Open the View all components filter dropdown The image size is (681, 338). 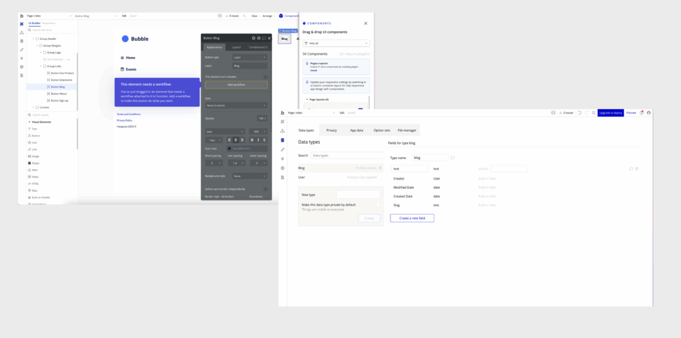coord(336,43)
